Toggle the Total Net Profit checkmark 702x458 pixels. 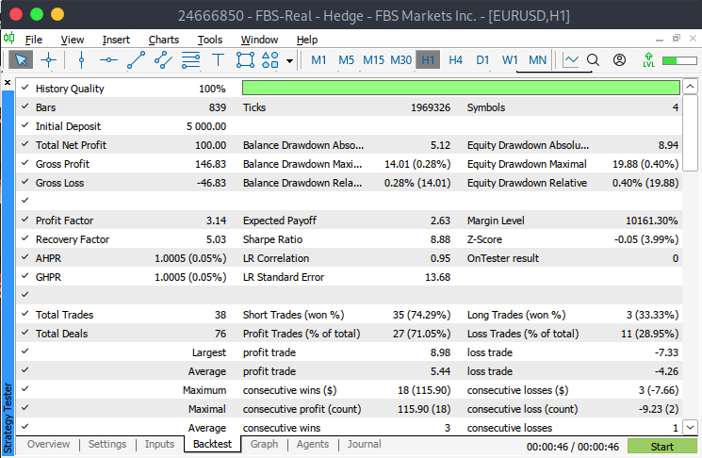click(x=25, y=144)
